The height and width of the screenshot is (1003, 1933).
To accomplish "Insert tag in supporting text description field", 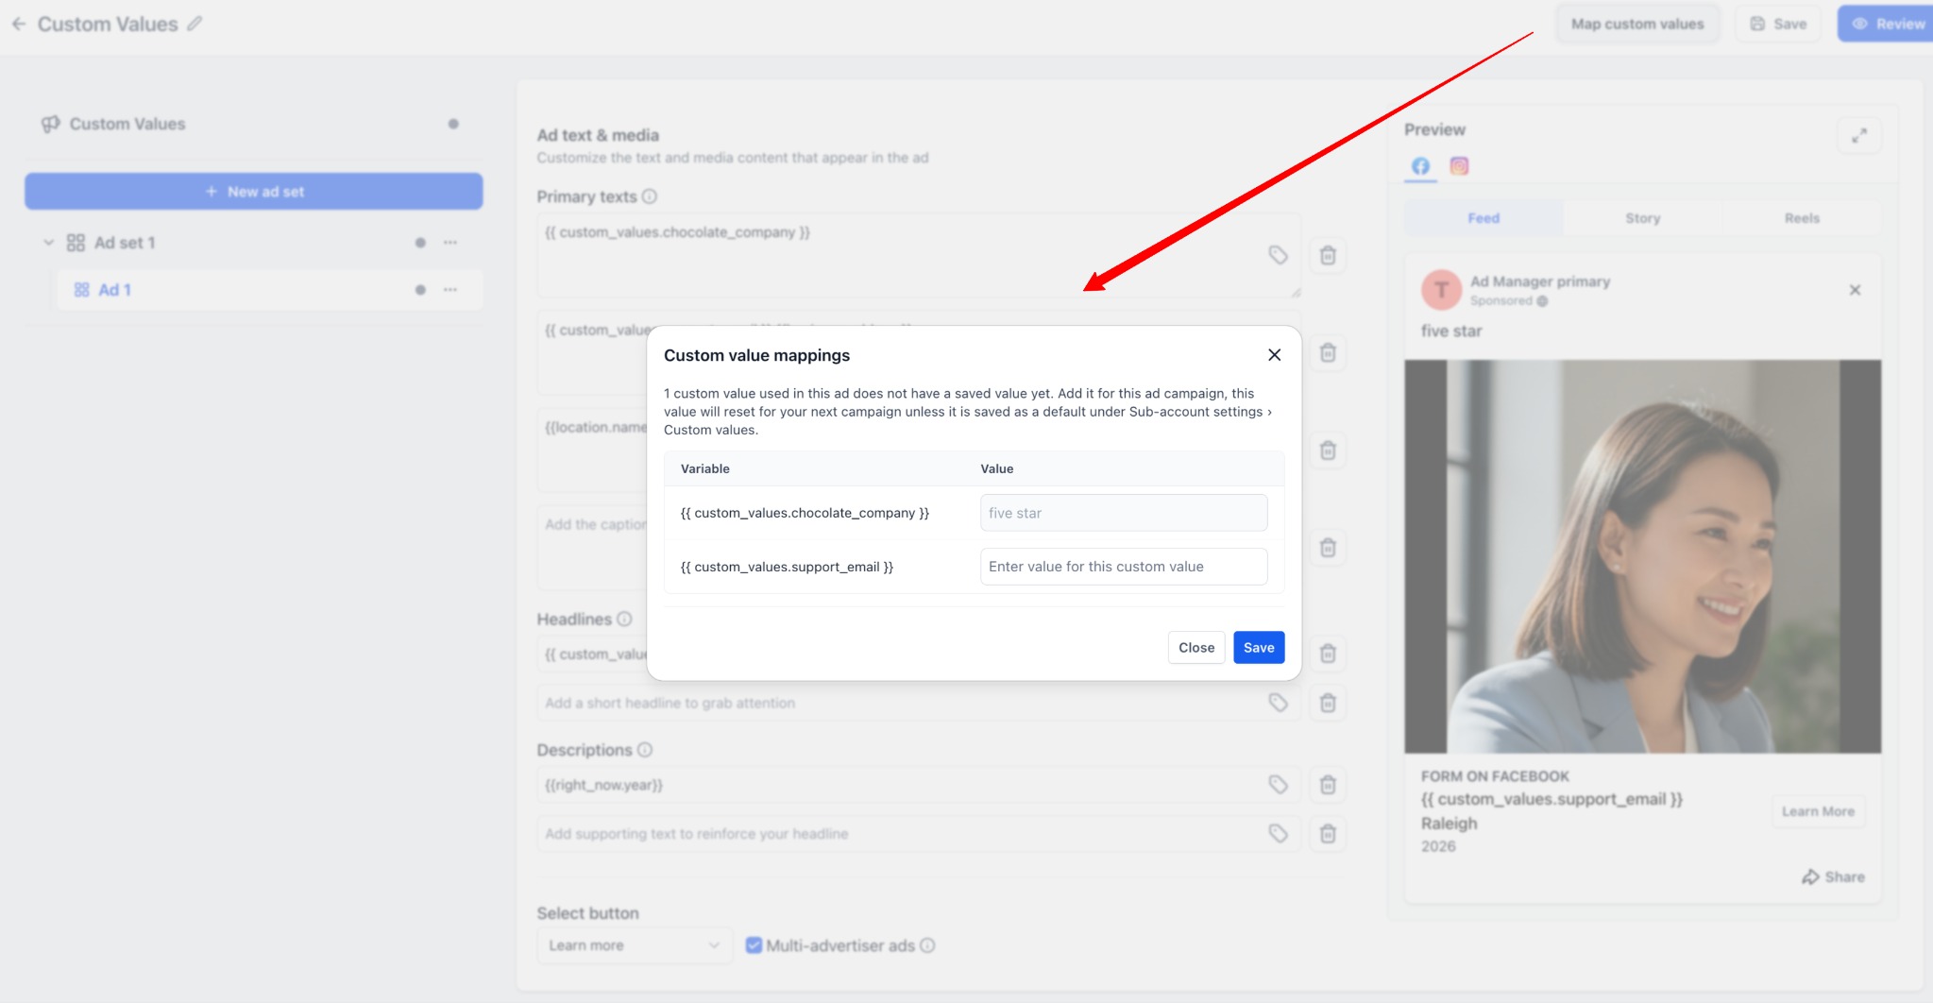I will [x=1278, y=834].
